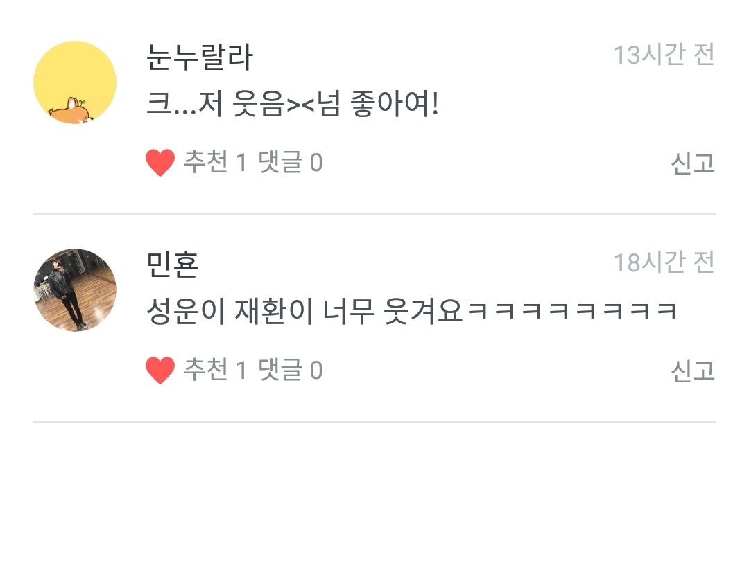Viewport: 749px width, 561px height.
Task: Select the 추천 1 label under 눈누랄라's comment
Action: pos(216,162)
